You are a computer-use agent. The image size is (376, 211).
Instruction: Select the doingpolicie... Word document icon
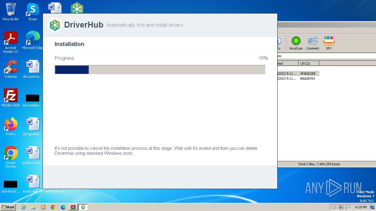33,127
